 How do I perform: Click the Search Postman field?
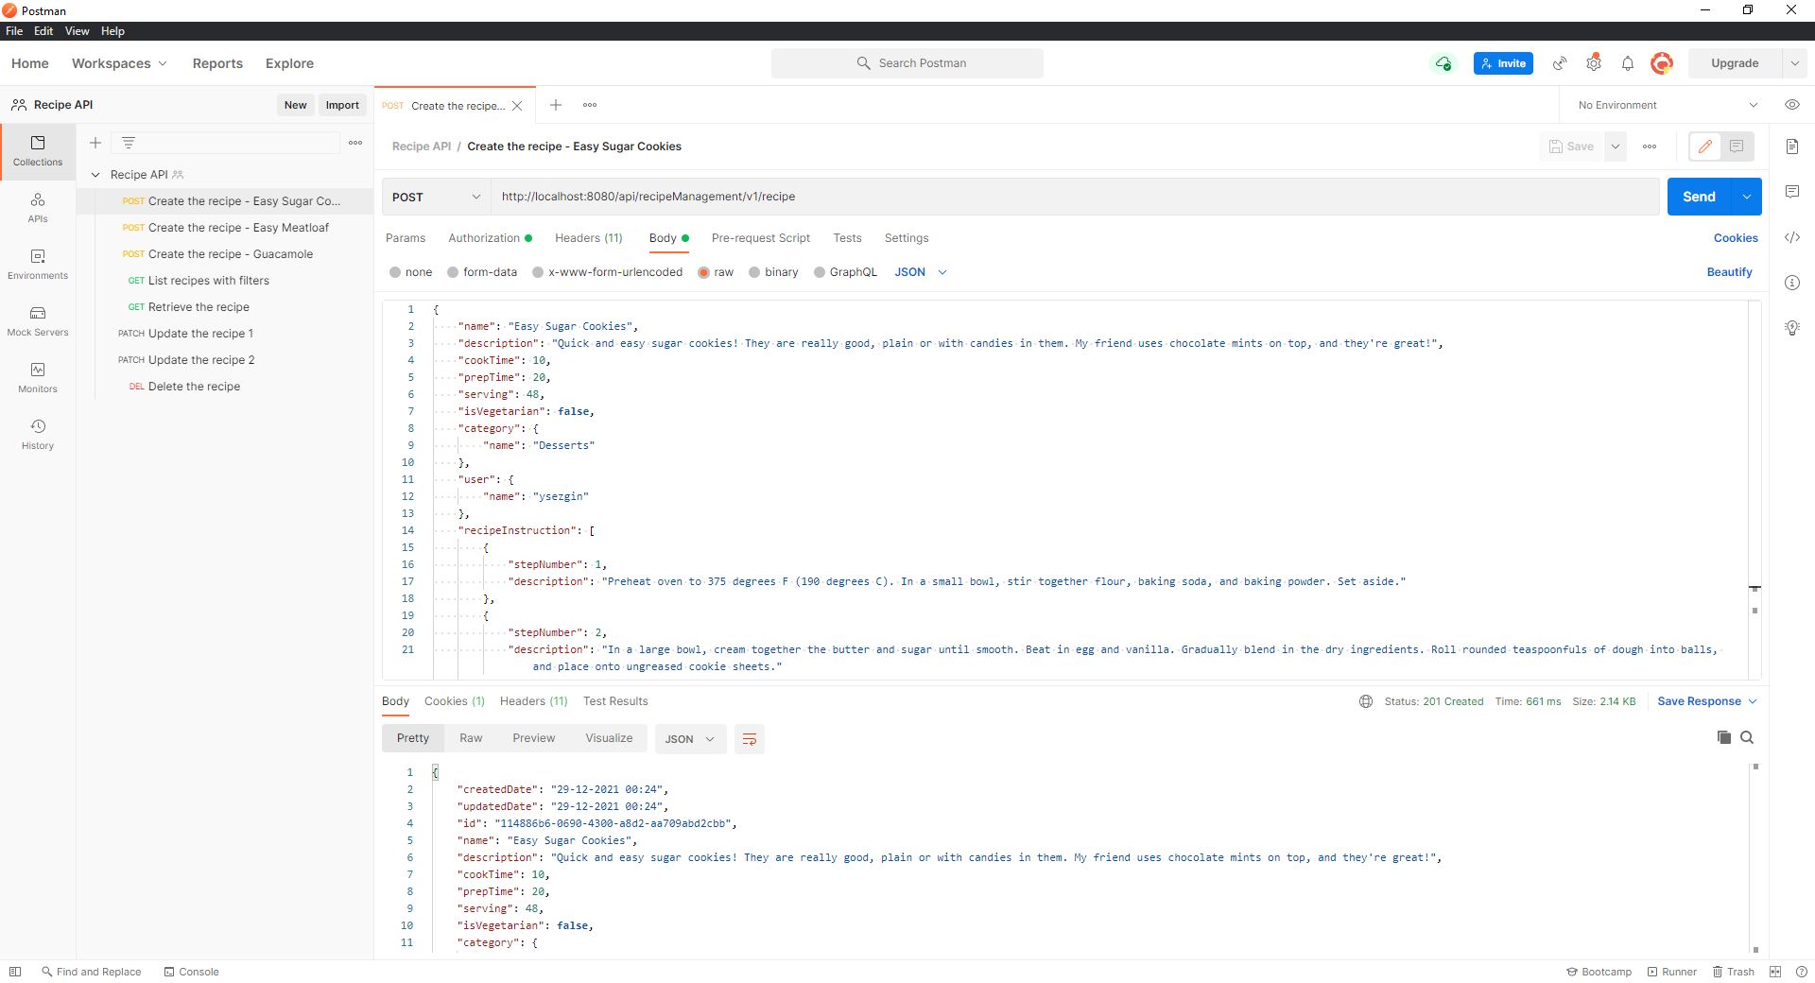coord(907,63)
